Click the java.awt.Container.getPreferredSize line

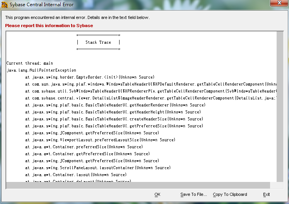(87, 154)
